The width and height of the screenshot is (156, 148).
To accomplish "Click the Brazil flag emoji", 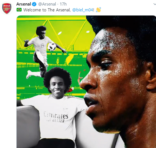I will (19, 10).
